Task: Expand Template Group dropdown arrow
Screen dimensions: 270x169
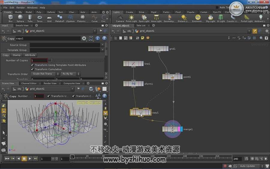Action: point(103,50)
